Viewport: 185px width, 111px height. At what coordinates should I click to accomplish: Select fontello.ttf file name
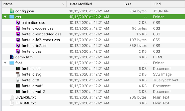30,80
